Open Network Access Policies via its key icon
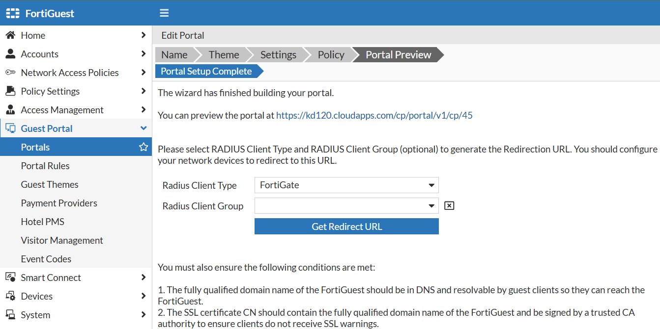660x329 pixels. point(11,72)
